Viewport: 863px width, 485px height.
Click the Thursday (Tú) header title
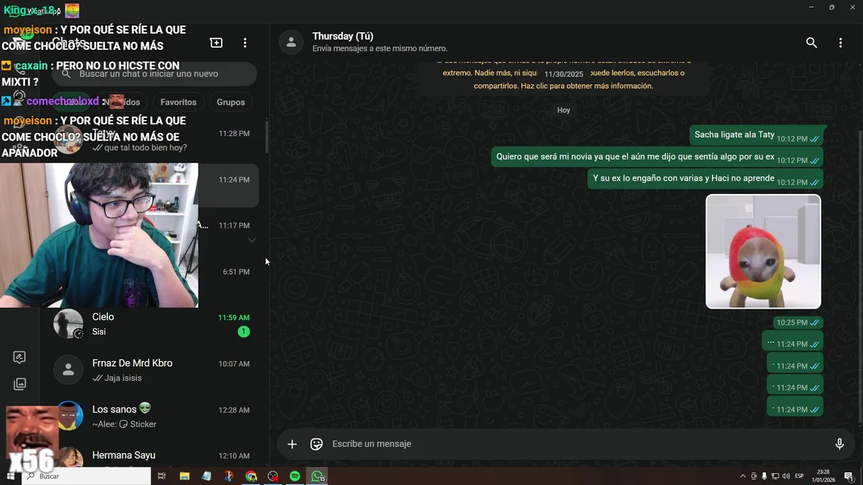click(343, 36)
